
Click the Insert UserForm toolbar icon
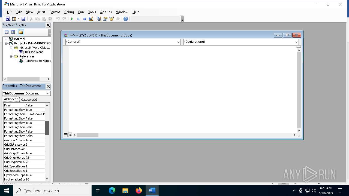[14, 19]
